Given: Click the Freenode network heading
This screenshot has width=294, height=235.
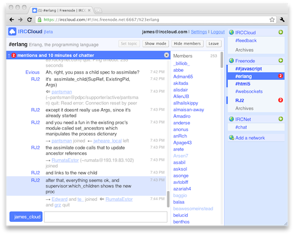Looking at the screenshot, I should tap(245, 61).
